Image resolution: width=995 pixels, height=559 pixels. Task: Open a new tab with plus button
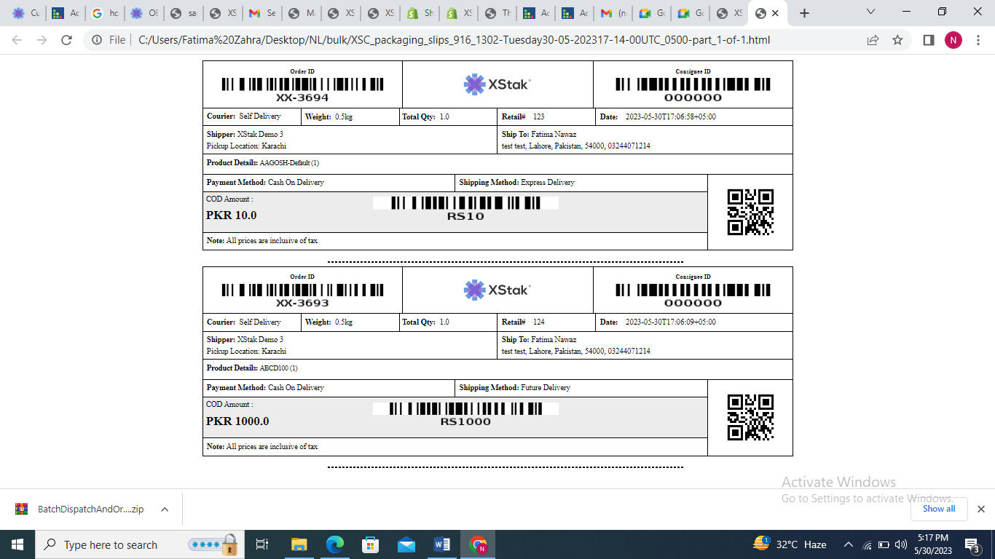(x=804, y=13)
